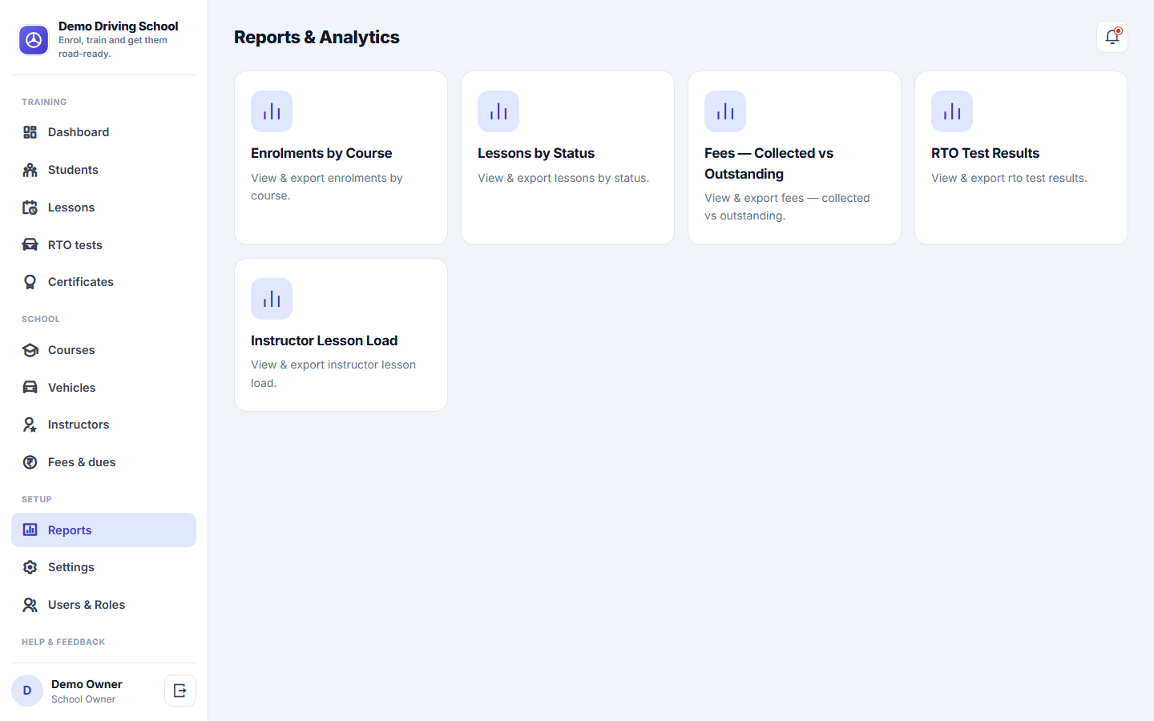This screenshot has width=1154, height=721.
Task: Open the Lessons by Status report
Action: [x=567, y=158]
